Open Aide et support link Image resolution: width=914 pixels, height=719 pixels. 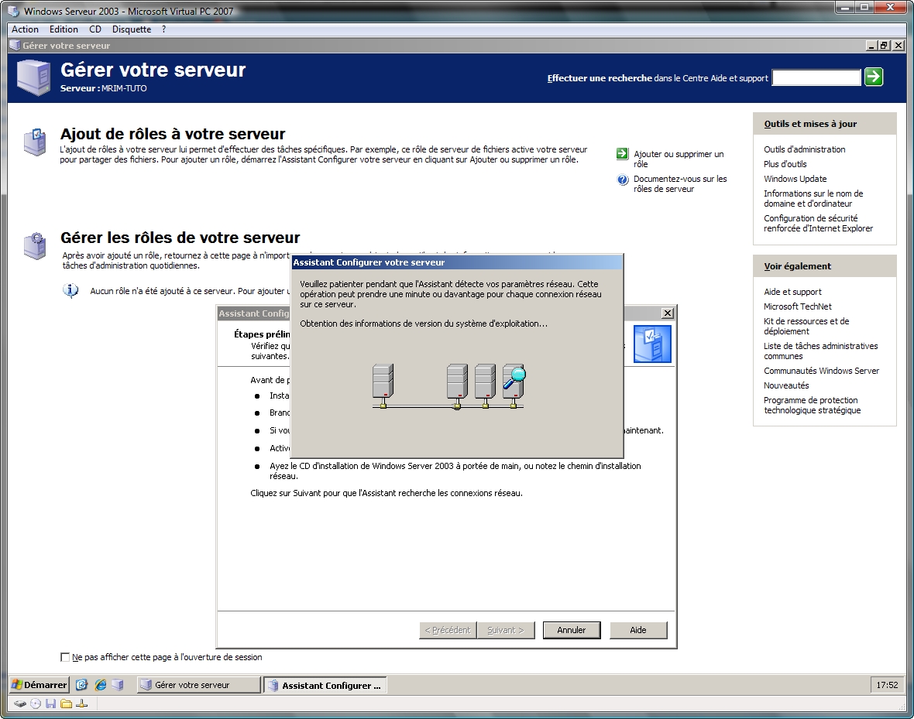click(x=792, y=291)
